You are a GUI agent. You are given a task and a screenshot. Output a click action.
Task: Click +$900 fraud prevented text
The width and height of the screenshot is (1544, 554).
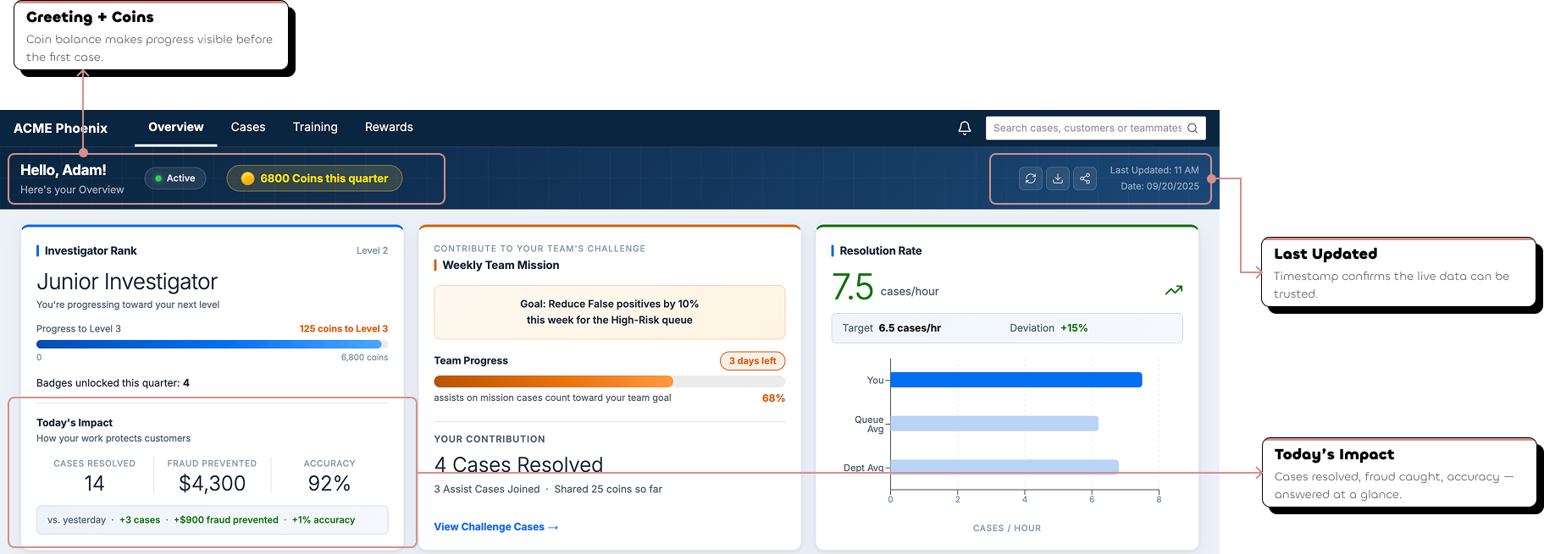tap(226, 520)
